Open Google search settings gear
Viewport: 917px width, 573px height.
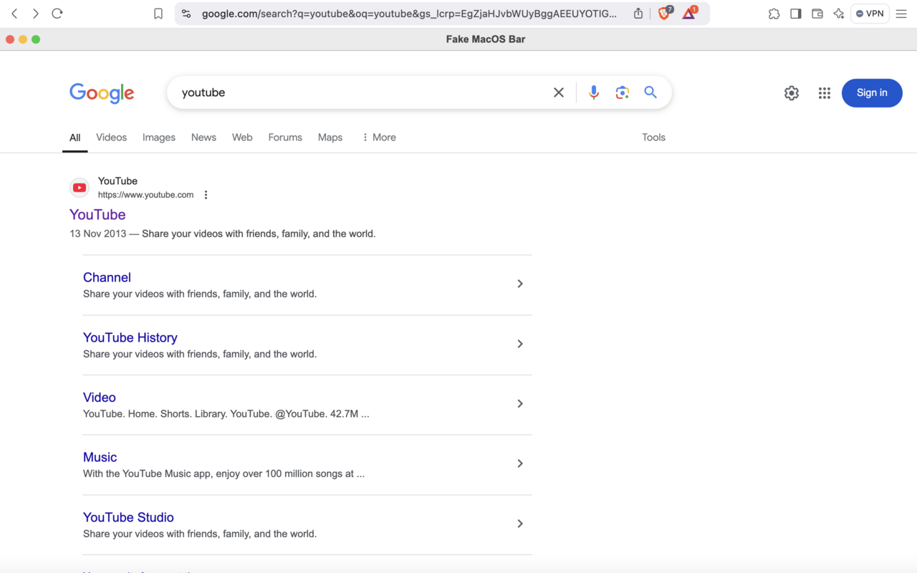[x=792, y=93]
